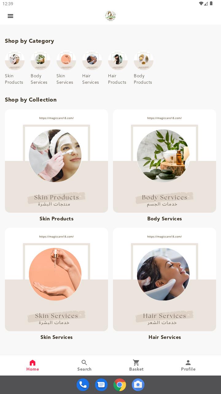221x394 pixels.
Task: Tap the Skin Products collection label
Action: 56,219
